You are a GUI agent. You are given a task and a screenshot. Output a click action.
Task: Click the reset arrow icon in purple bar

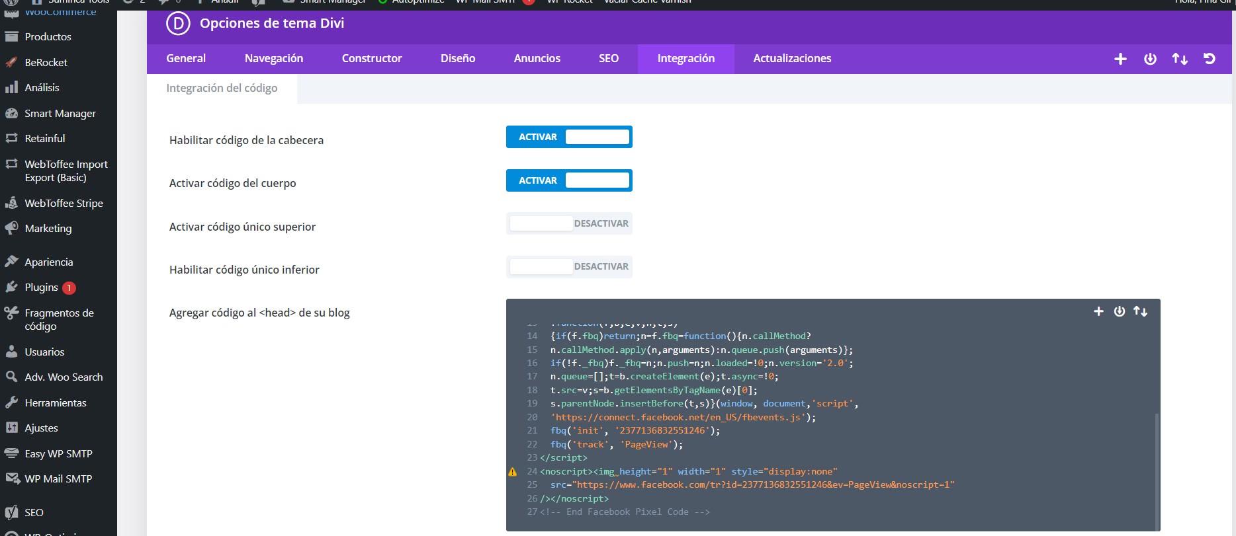tap(1210, 59)
